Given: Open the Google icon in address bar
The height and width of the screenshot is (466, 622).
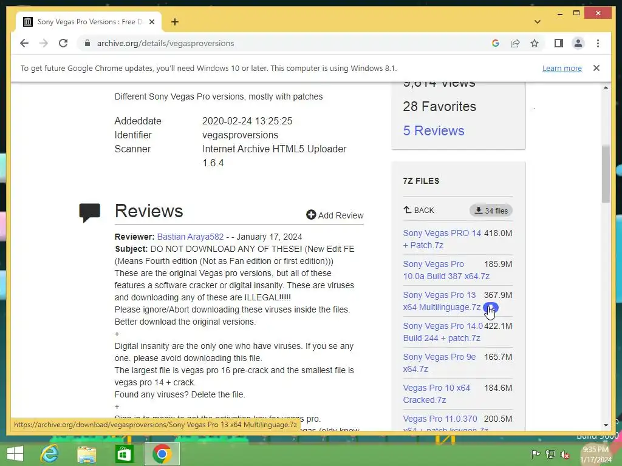Looking at the screenshot, I should point(496,43).
